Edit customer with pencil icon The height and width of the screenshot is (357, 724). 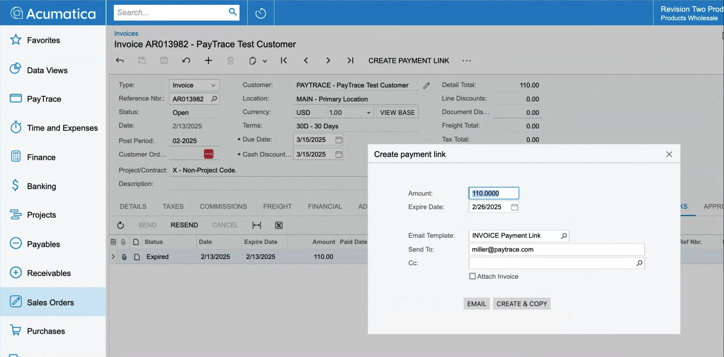pos(426,85)
